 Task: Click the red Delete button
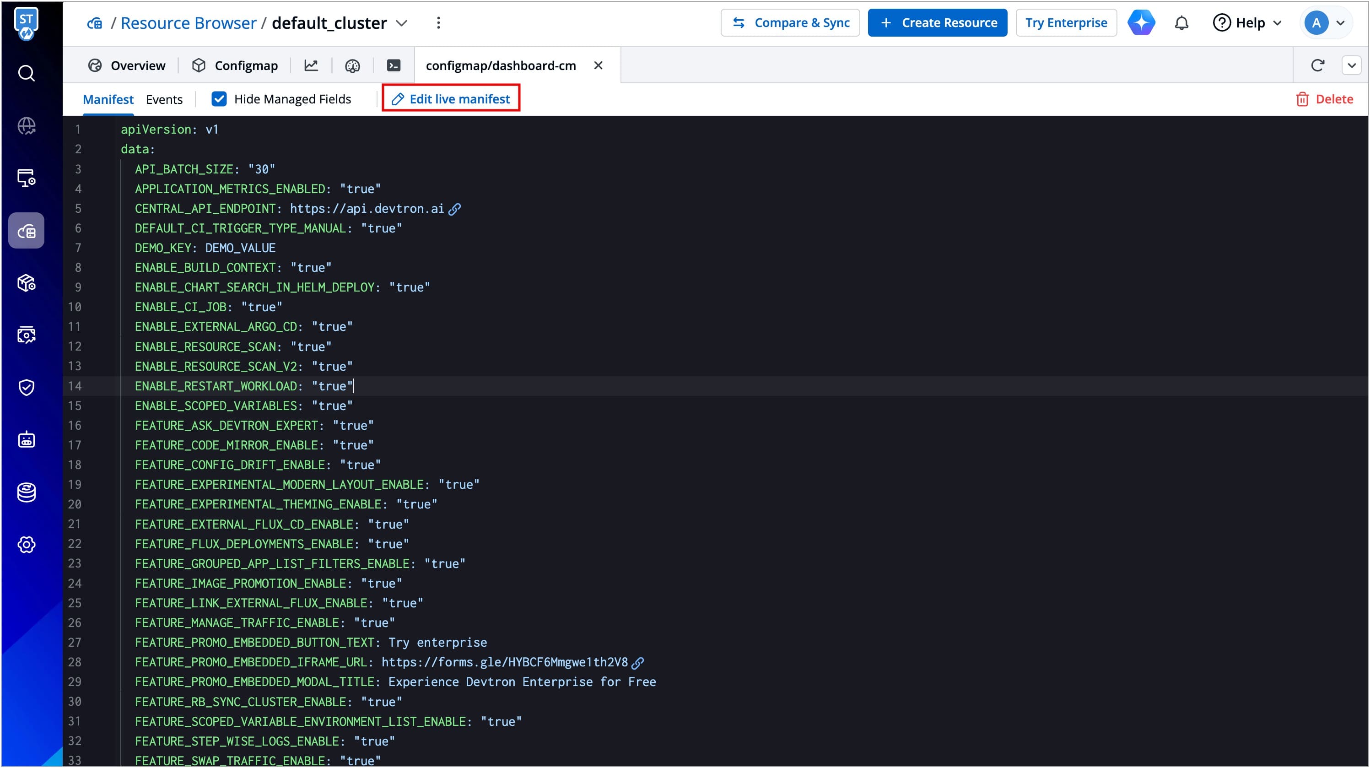tap(1324, 99)
